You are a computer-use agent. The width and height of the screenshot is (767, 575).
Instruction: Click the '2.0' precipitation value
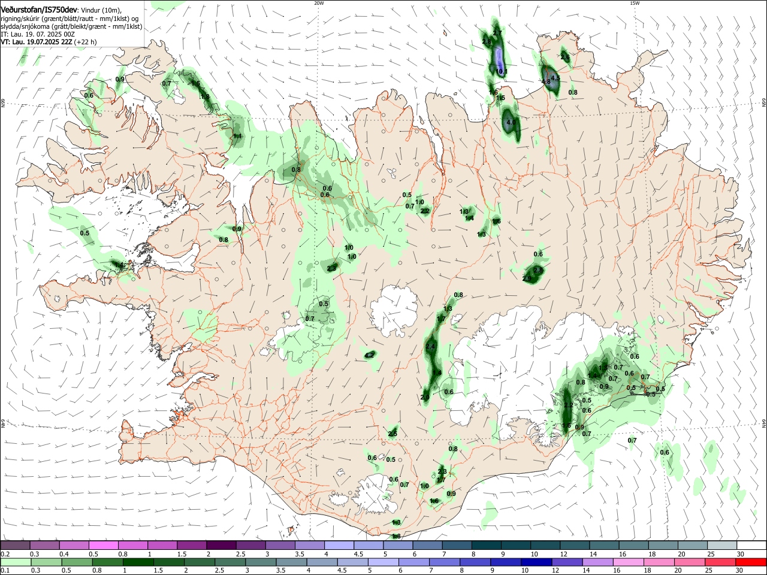coord(425,397)
